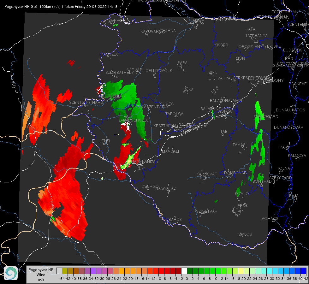Click the MOR city label
The height and width of the screenshot is (284, 309).
coord(241,58)
